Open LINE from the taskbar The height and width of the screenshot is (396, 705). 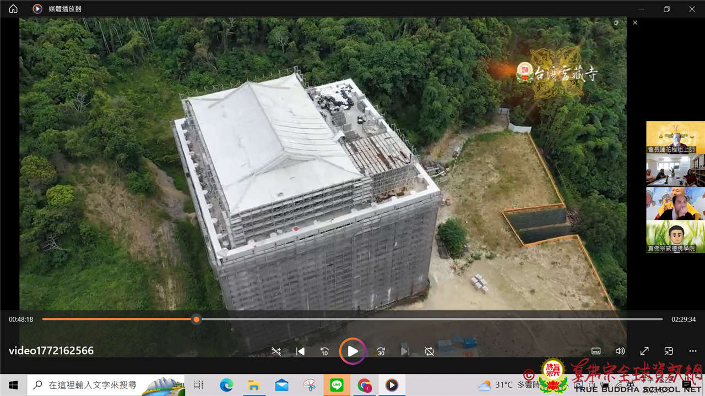[337, 385]
